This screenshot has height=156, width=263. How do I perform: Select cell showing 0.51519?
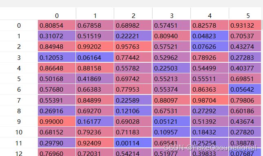(x=95, y=36)
